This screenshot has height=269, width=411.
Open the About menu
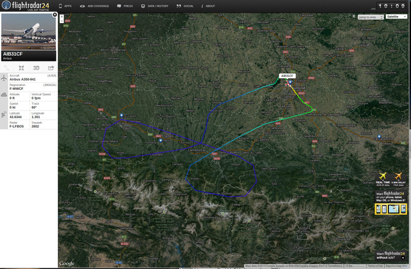point(208,6)
